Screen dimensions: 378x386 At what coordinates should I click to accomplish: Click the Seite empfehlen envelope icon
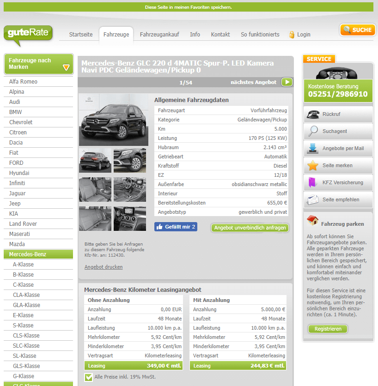[312, 199]
